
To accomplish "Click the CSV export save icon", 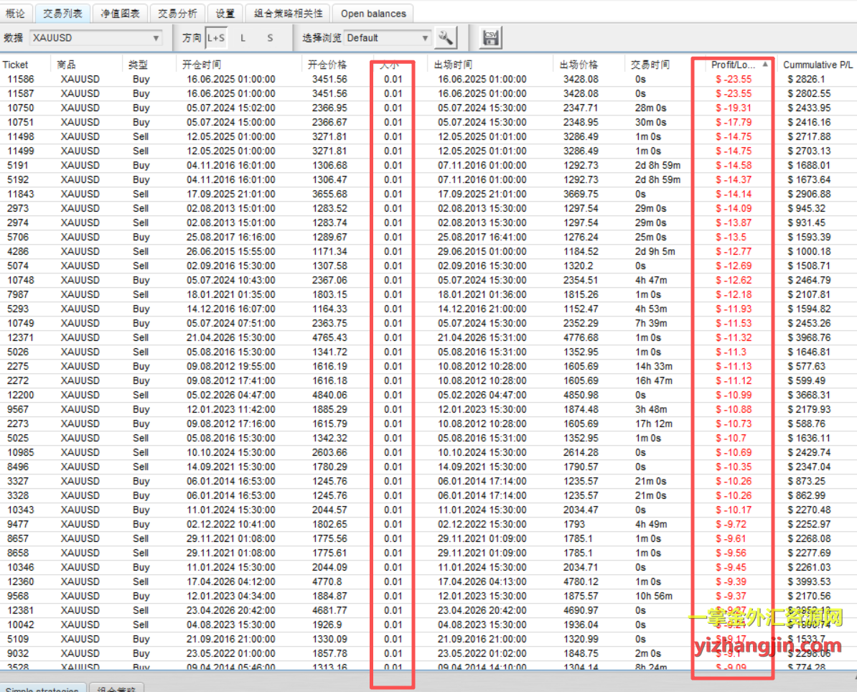I will tap(491, 38).
